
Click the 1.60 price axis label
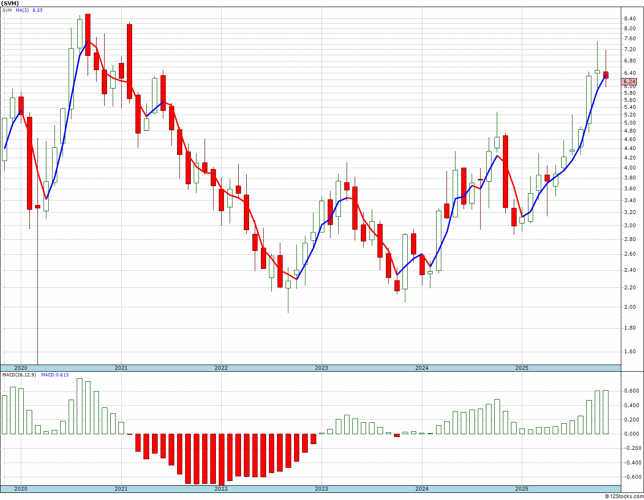pos(630,351)
